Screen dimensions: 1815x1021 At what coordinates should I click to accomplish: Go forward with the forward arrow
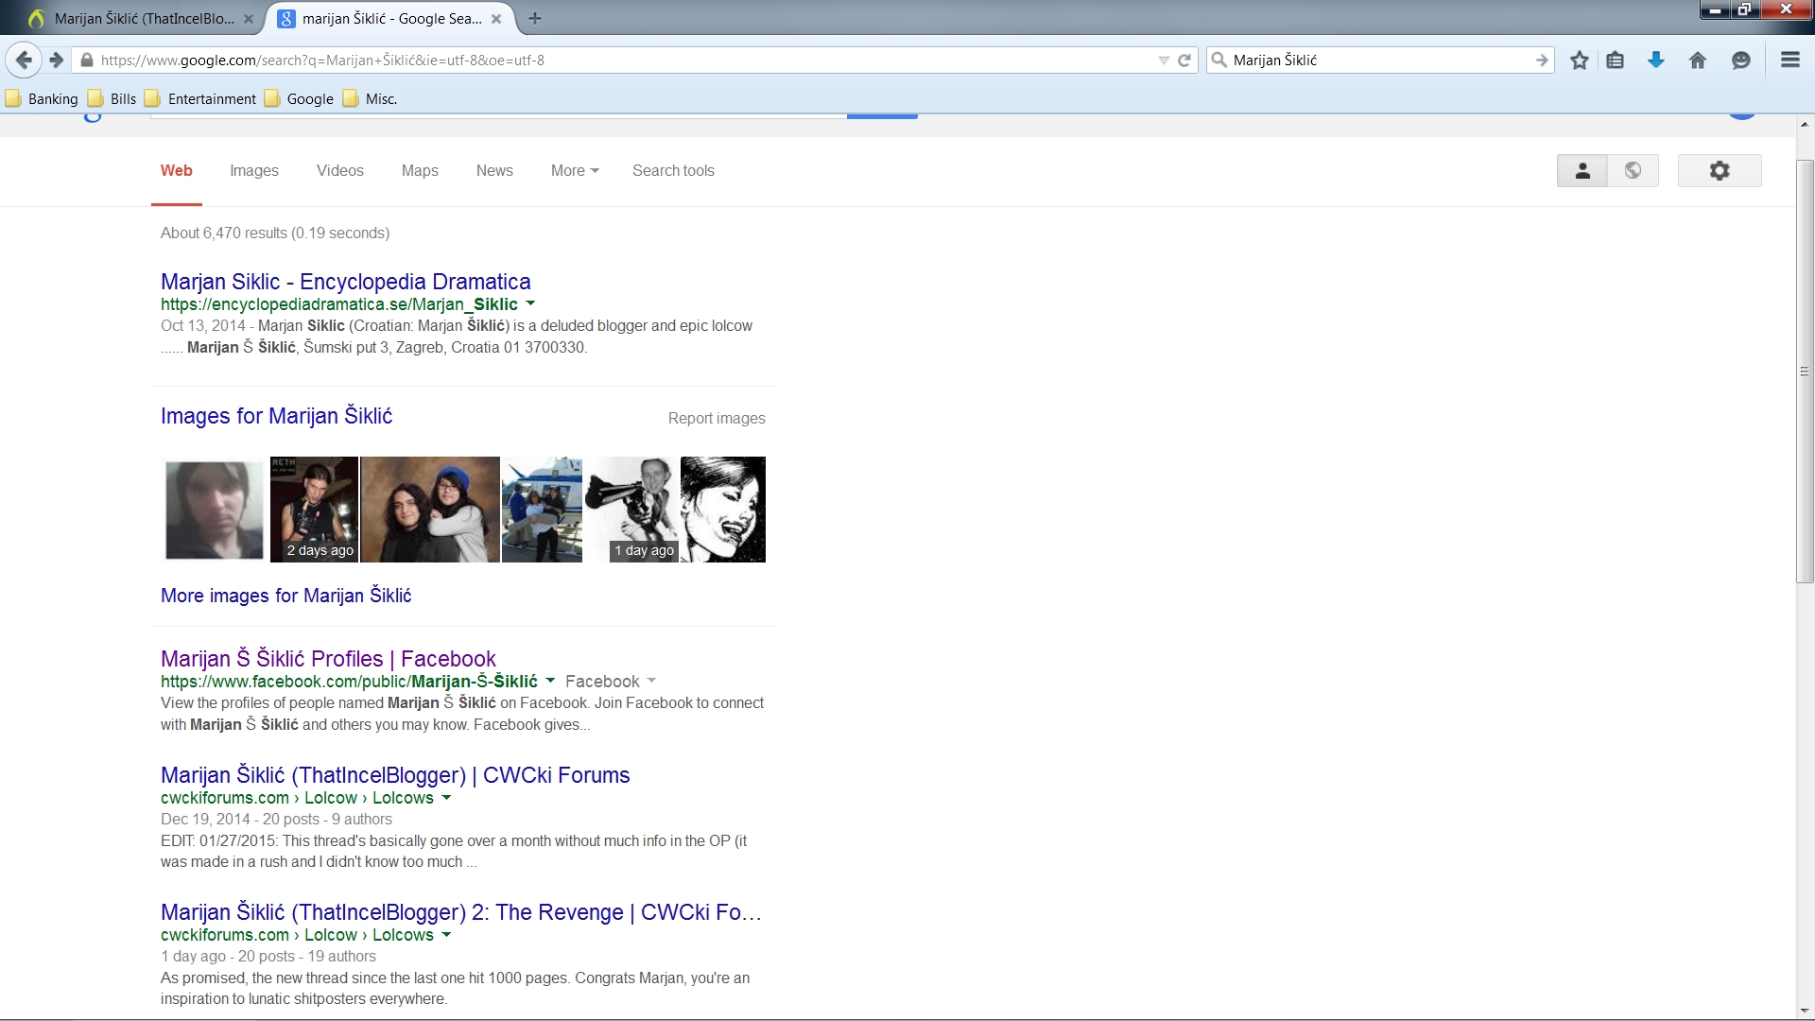tap(56, 60)
